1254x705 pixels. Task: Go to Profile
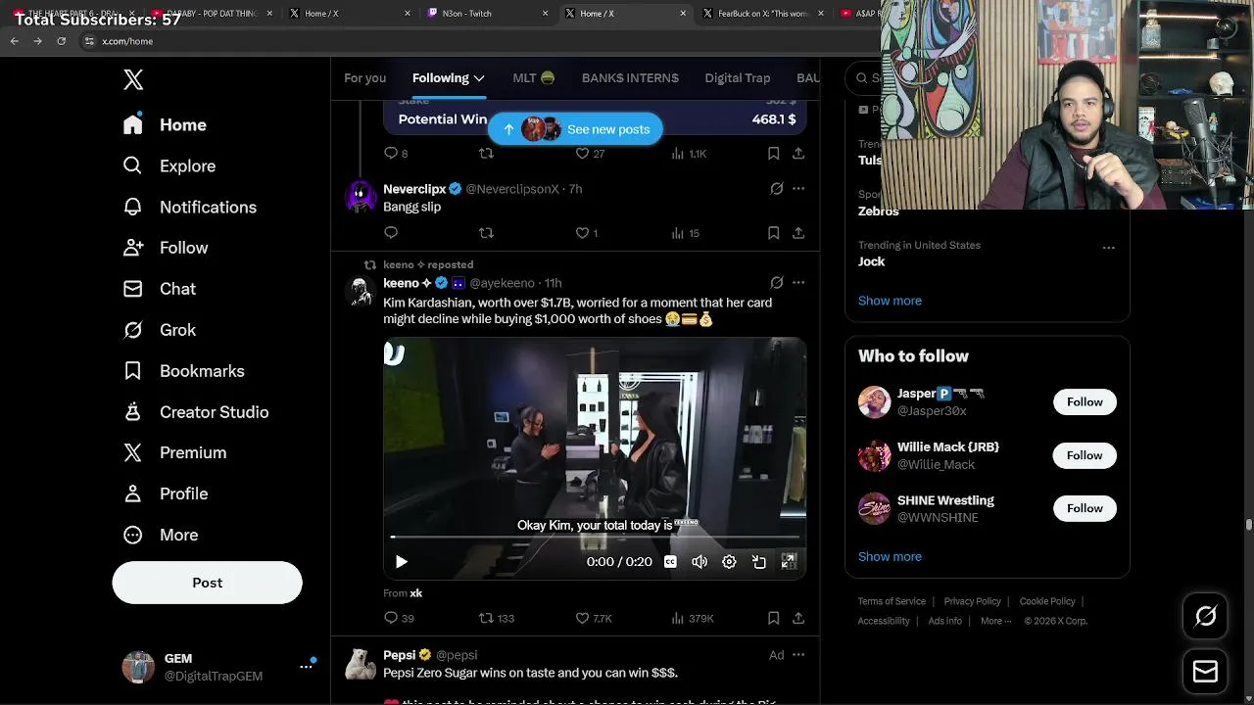pyautogui.click(x=165, y=494)
